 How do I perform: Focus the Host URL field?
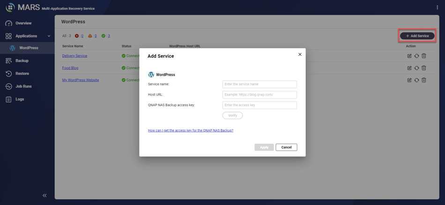click(260, 95)
